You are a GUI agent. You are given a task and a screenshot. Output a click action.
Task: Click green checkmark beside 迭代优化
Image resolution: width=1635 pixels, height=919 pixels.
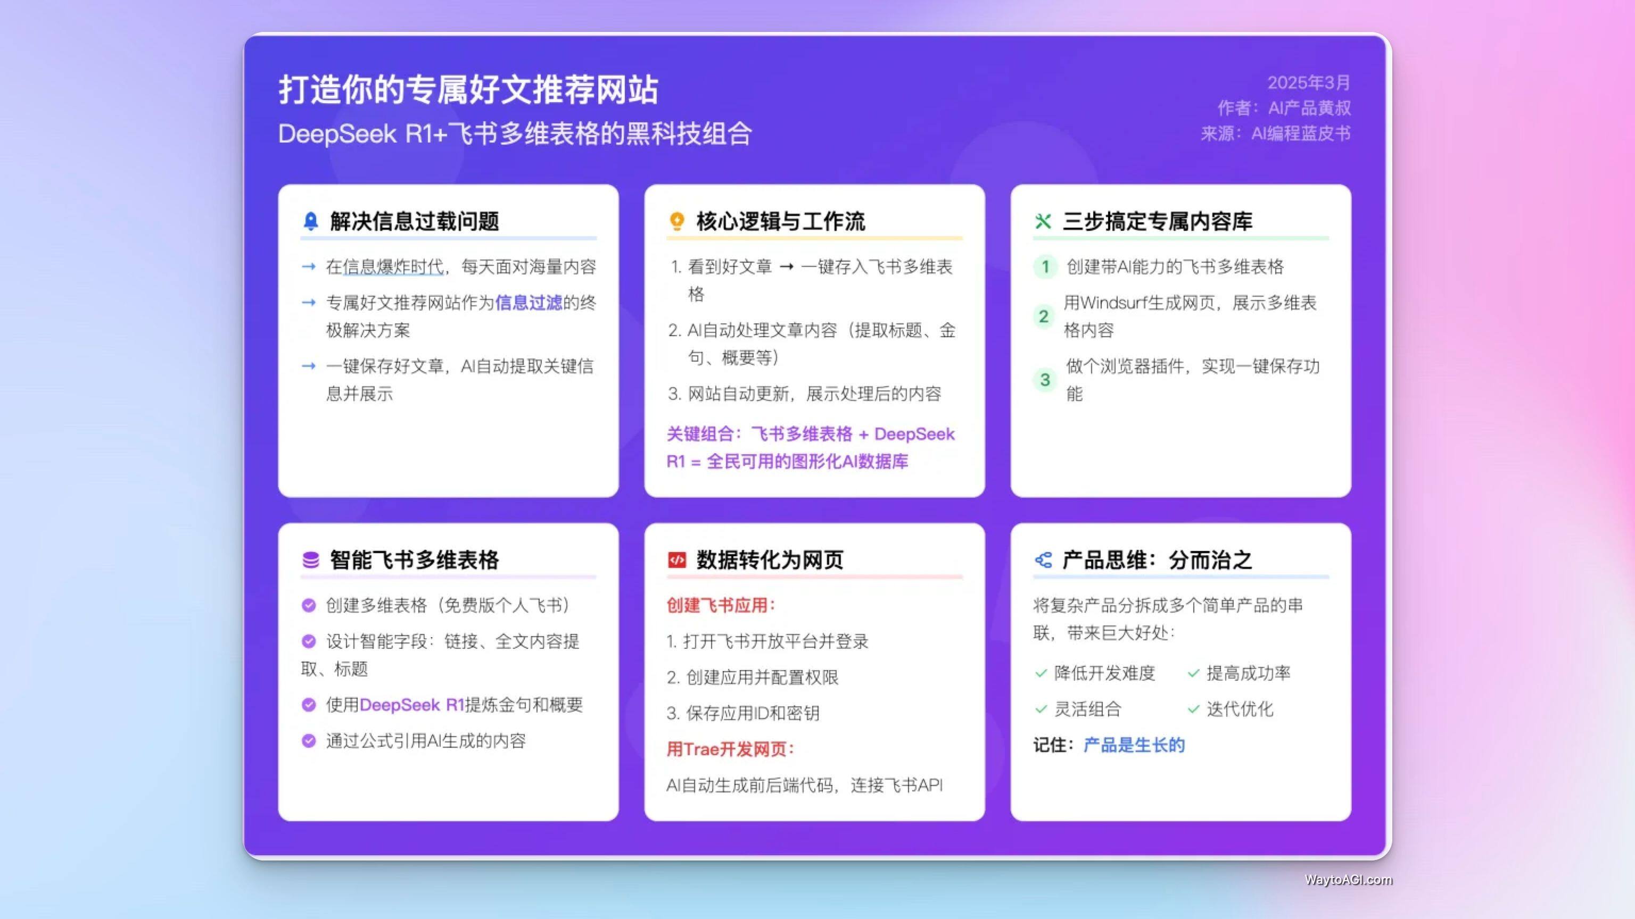(x=1193, y=709)
